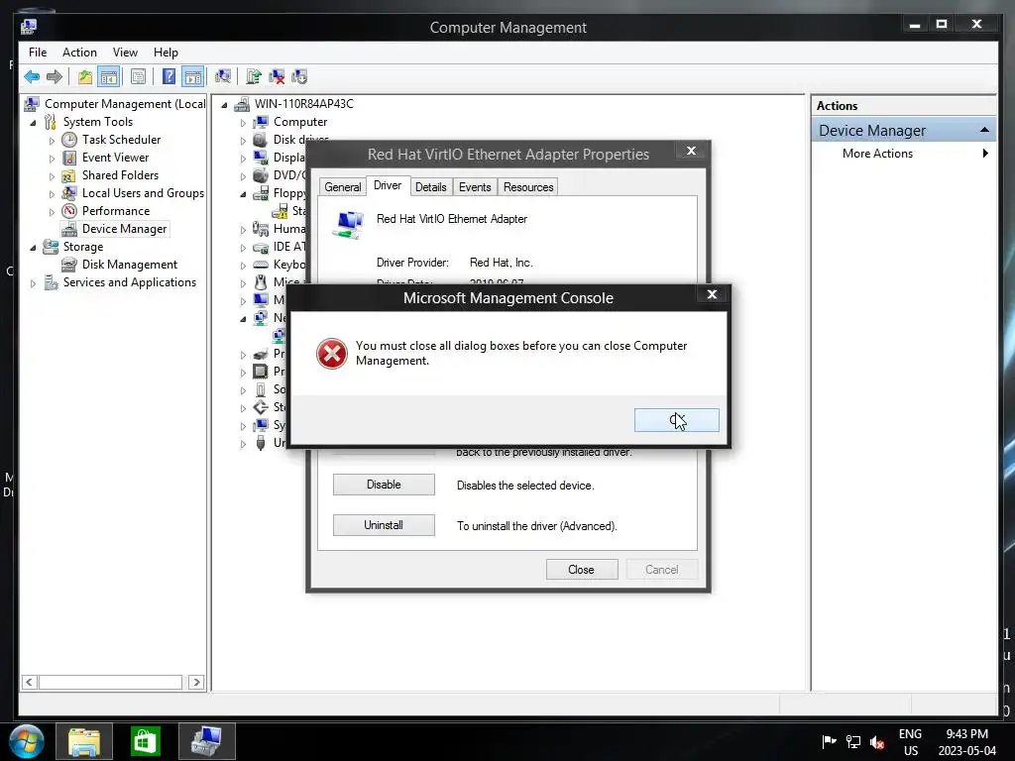
Task: Click the Up one level folder icon
Action: (85, 77)
